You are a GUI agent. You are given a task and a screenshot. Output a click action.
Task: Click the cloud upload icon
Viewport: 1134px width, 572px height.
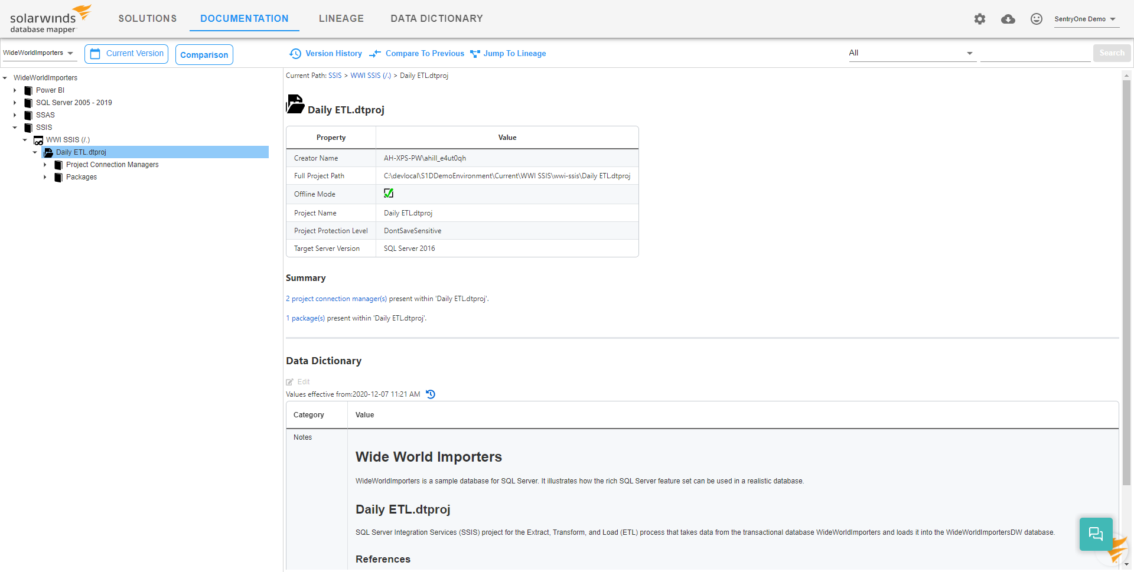click(x=1008, y=19)
